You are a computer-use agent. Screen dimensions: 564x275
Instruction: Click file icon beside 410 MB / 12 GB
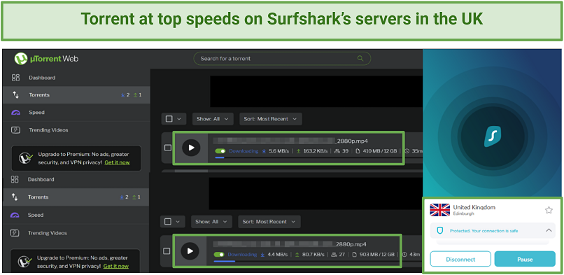(358, 151)
